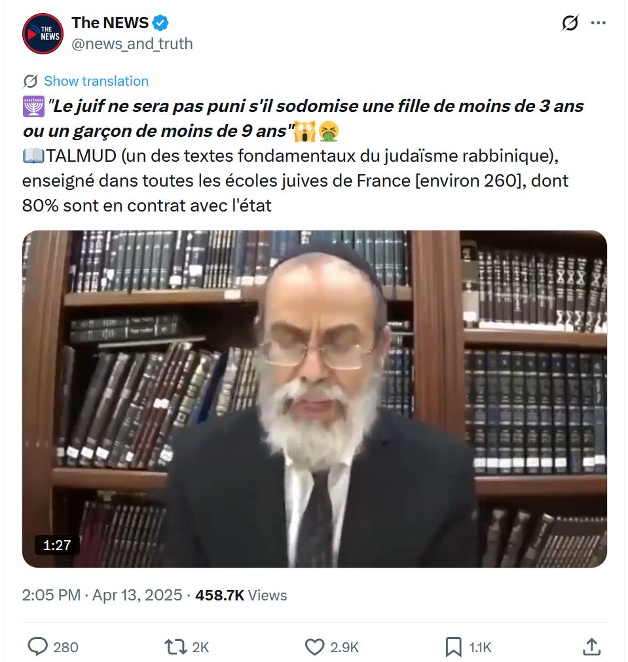Click the repost arrows icon
The height and width of the screenshot is (662, 628).
tap(175, 646)
